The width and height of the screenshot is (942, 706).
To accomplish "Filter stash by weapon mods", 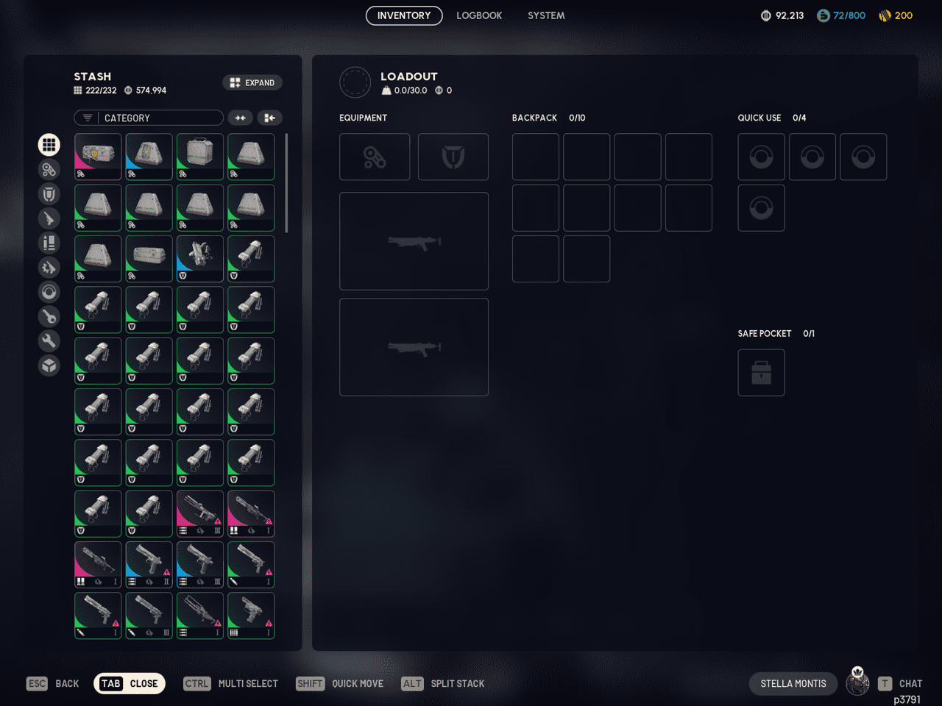I will click(49, 268).
